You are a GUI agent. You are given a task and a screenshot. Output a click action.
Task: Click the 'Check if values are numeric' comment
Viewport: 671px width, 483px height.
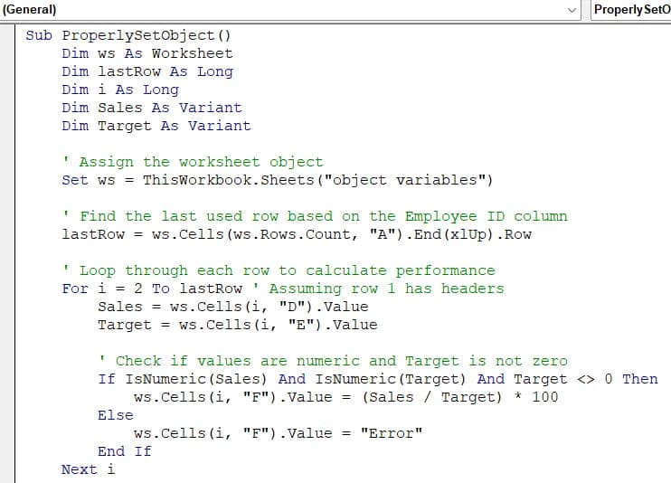tap(333, 361)
